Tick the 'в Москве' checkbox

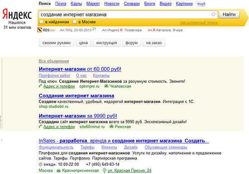pos(75,22)
